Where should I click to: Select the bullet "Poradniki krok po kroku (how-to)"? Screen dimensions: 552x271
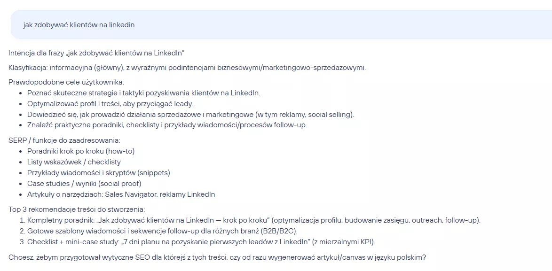coord(81,151)
